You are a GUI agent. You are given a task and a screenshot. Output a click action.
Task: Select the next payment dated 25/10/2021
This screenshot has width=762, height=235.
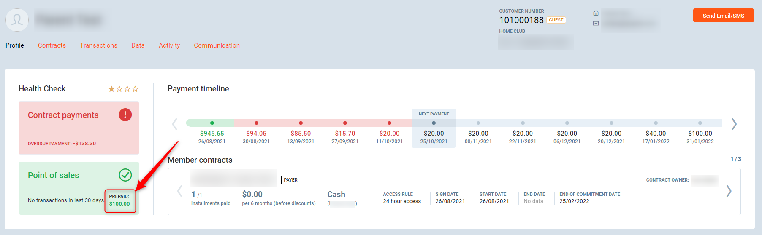coord(434,134)
